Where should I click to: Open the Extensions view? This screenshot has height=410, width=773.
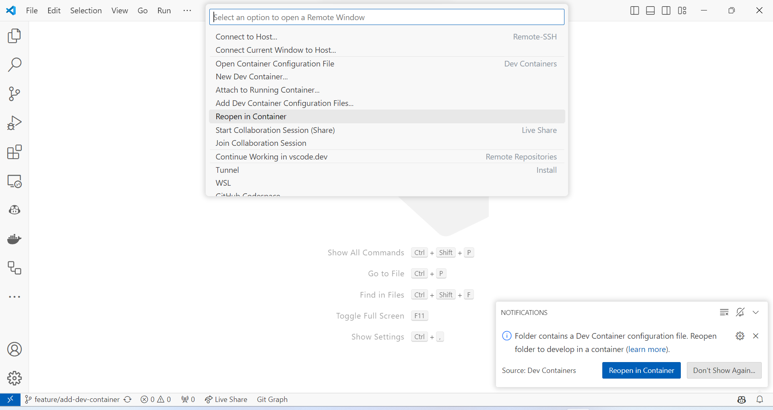click(14, 152)
